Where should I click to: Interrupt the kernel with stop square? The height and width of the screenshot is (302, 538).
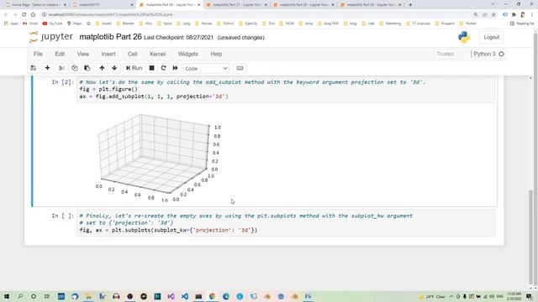[151, 68]
